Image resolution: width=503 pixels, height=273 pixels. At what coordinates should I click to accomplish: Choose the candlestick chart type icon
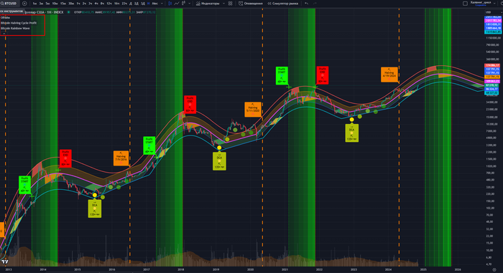(x=170, y=3)
